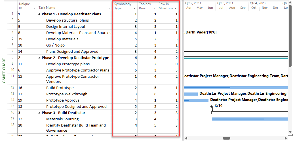Image resolution: width=293 pixels, height=141 pixels.
Task: Select the 'Prototype Walkthrough' task name cell
Action: coord(67,94)
